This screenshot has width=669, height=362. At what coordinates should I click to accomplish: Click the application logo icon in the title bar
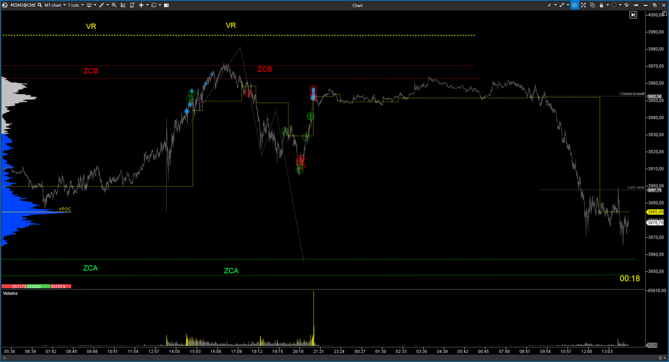pyautogui.click(x=5, y=5)
